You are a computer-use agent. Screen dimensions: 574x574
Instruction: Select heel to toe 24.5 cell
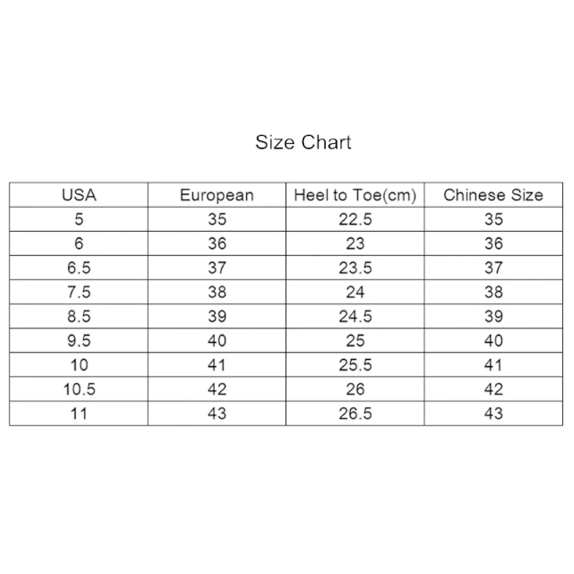(x=355, y=316)
